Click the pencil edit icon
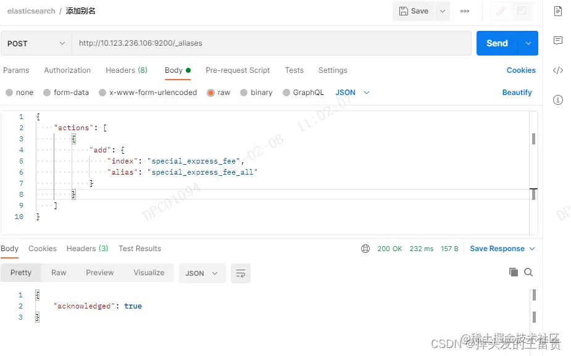Screen dimensions: 571x356 click(501, 11)
